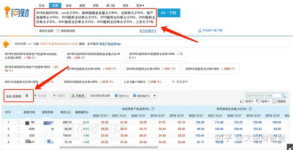Click the 加板块 button

[x=59, y=96]
